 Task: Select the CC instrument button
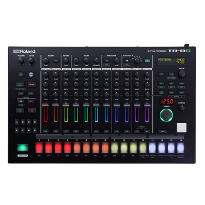(x=137, y=131)
